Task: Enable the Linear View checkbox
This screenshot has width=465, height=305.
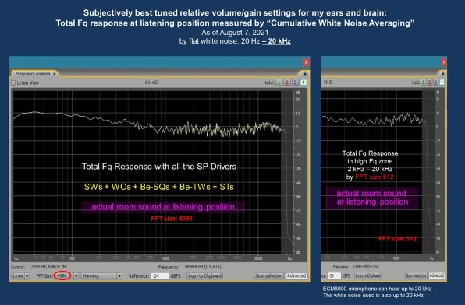Action: tap(13, 82)
